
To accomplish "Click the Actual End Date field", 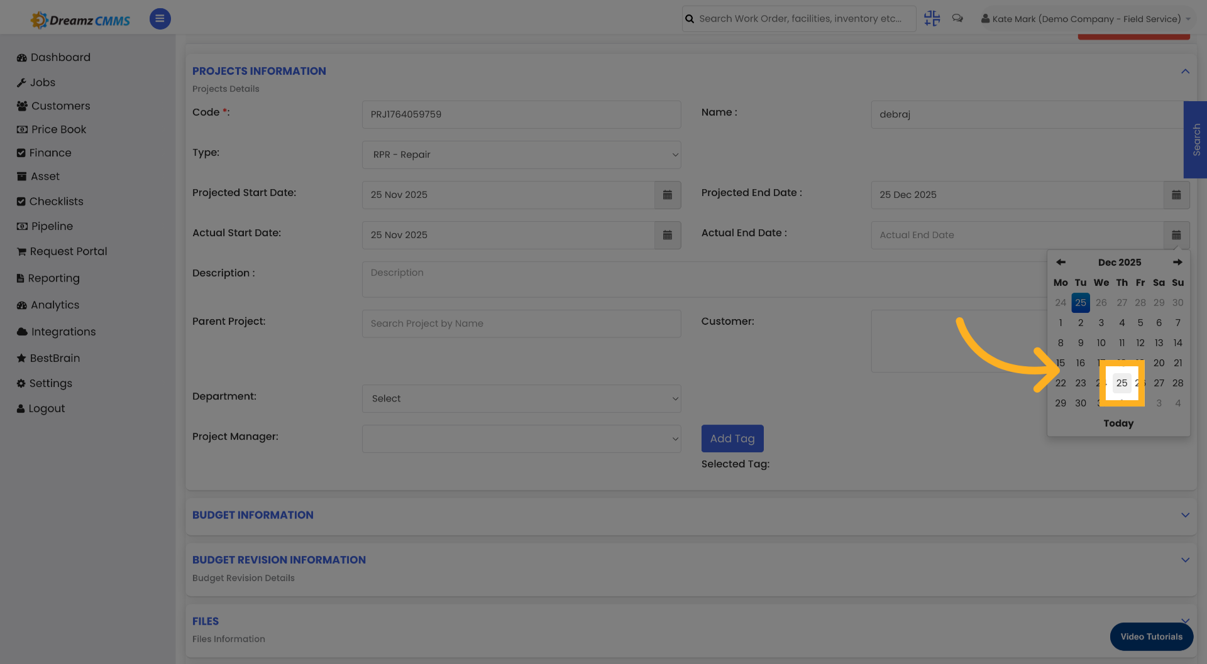I will pos(1017,235).
